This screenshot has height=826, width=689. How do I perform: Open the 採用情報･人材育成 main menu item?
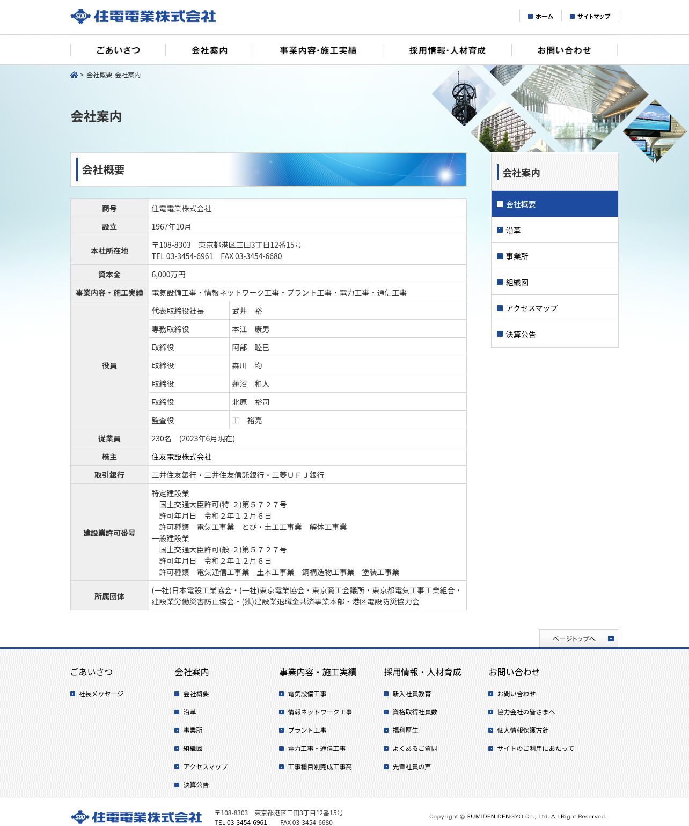tap(447, 50)
